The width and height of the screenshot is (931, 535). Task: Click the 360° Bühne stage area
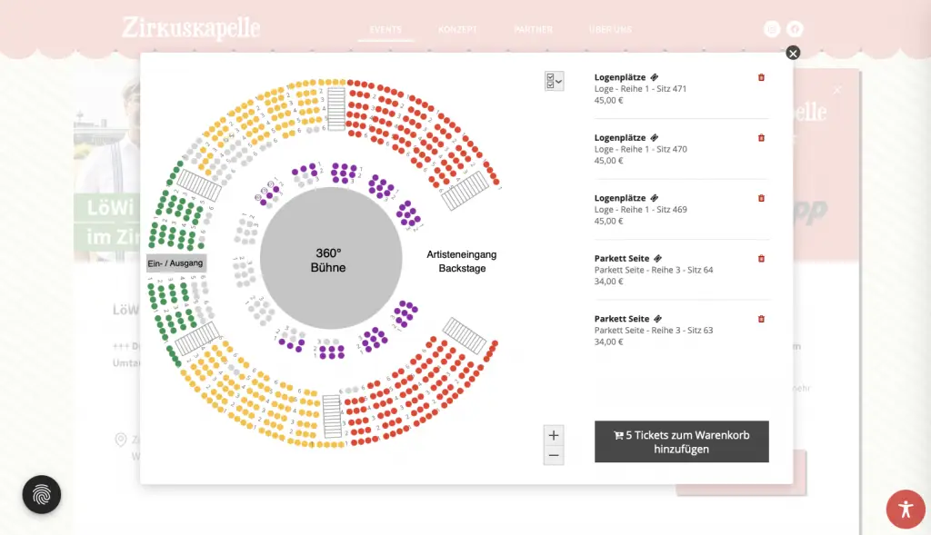pos(331,259)
